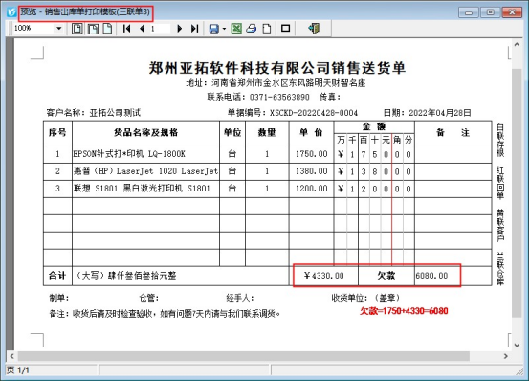Select the single blank page view icon
This screenshot has height=381, width=530.
click(107, 29)
